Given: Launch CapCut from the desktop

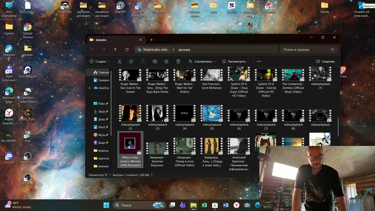Looking at the screenshot, I should click(232, 8).
